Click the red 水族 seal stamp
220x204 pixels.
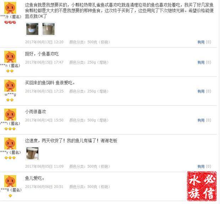click(202, 186)
